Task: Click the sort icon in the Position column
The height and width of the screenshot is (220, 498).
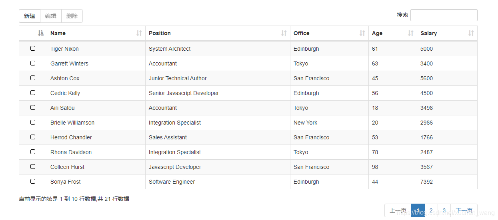Action: coord(284,33)
